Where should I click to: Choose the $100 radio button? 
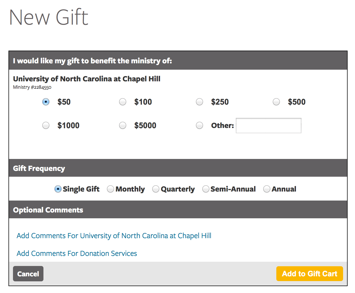pyautogui.click(x=123, y=102)
